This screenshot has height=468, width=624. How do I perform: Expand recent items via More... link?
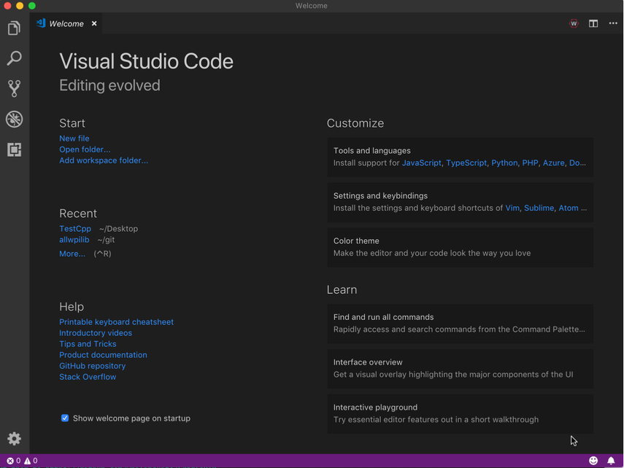[x=72, y=253]
